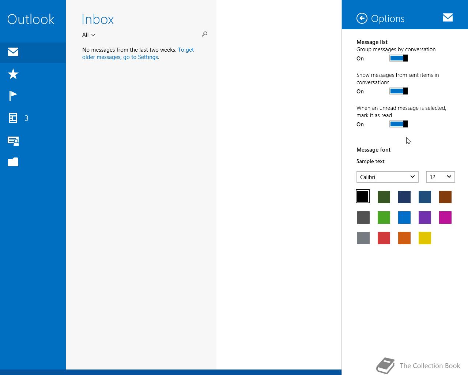
Task: Toggle Group messages by conversation switch
Action: coord(399,58)
